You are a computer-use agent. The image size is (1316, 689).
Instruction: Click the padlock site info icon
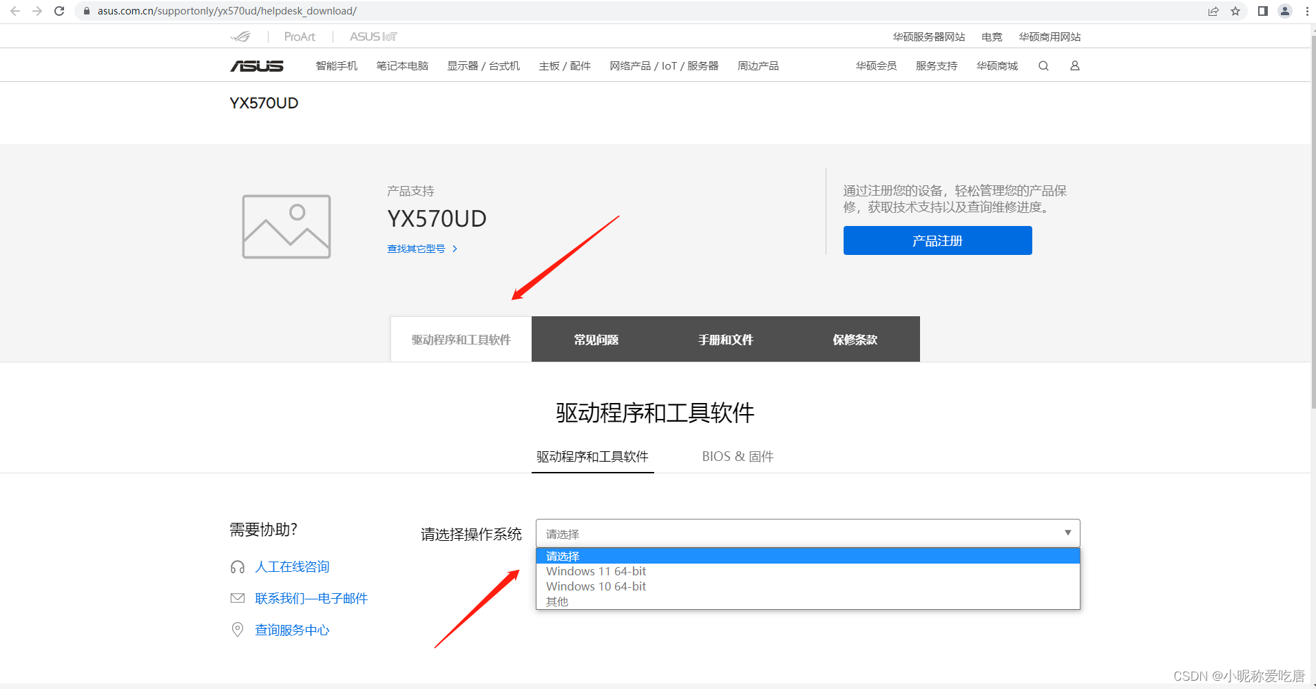[x=87, y=11]
